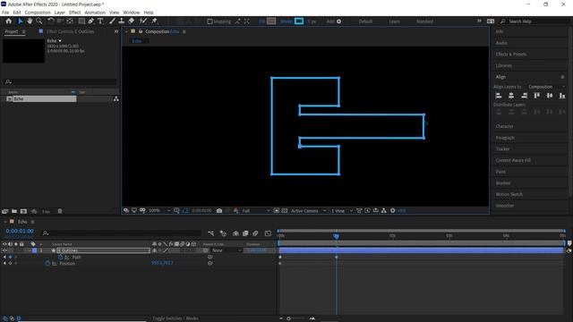The image size is (573, 322).
Task: Select the Type tool
Action: click(x=100, y=21)
